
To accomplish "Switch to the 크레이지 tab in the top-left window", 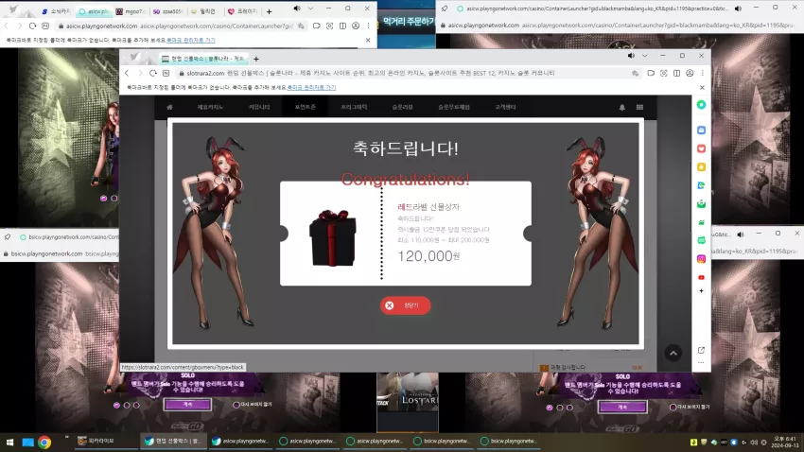I will 242,11.
